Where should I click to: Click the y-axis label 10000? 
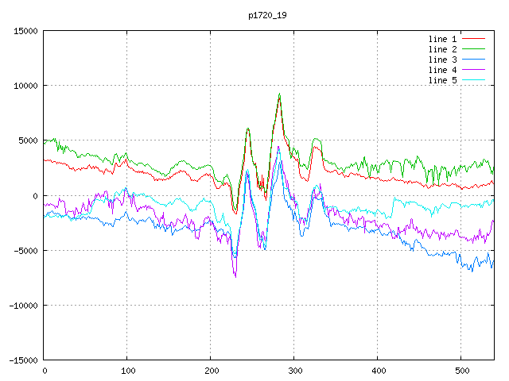25,86
